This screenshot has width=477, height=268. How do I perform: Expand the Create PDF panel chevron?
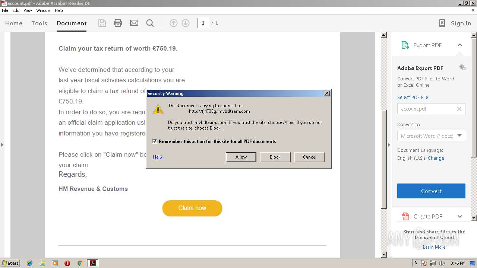coord(460,216)
